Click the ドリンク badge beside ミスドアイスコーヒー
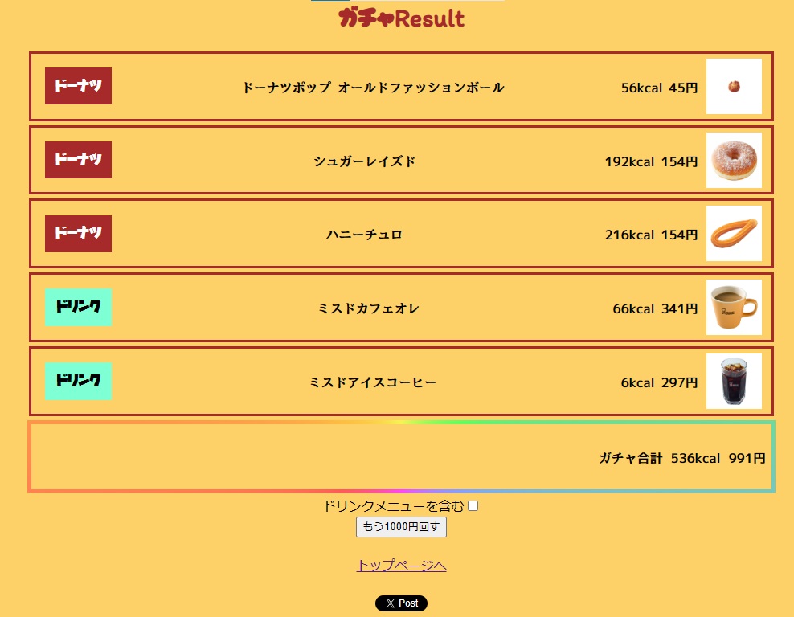This screenshot has height=617, width=794. pyautogui.click(x=78, y=382)
